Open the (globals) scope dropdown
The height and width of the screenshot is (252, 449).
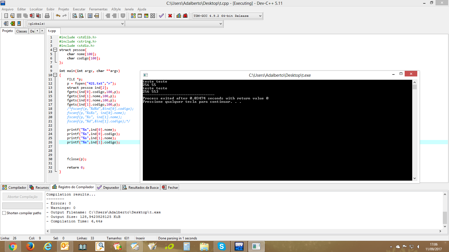tap(122, 24)
